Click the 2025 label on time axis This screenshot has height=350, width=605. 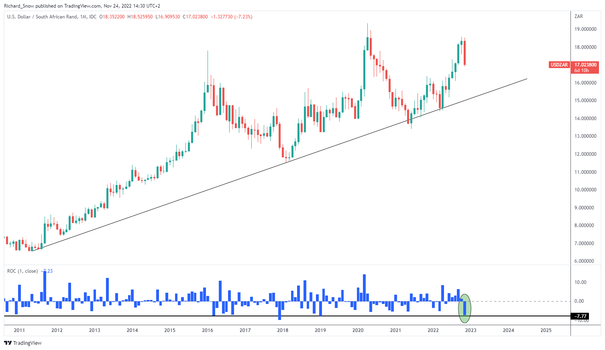click(x=546, y=330)
